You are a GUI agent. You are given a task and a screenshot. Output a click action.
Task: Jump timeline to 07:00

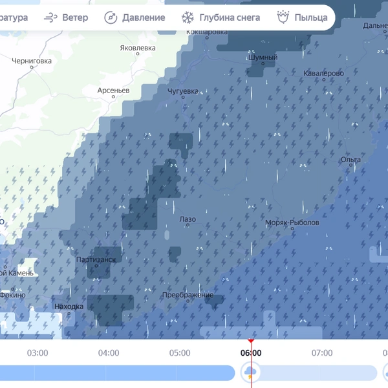322,353
